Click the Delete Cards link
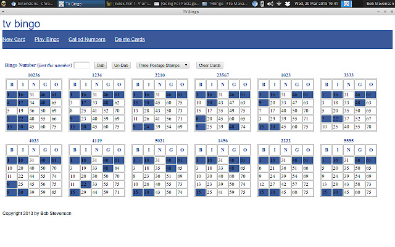395x247 pixels. coord(130,40)
